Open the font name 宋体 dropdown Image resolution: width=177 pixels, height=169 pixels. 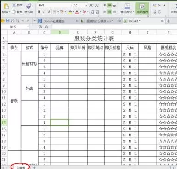click(72, 6)
